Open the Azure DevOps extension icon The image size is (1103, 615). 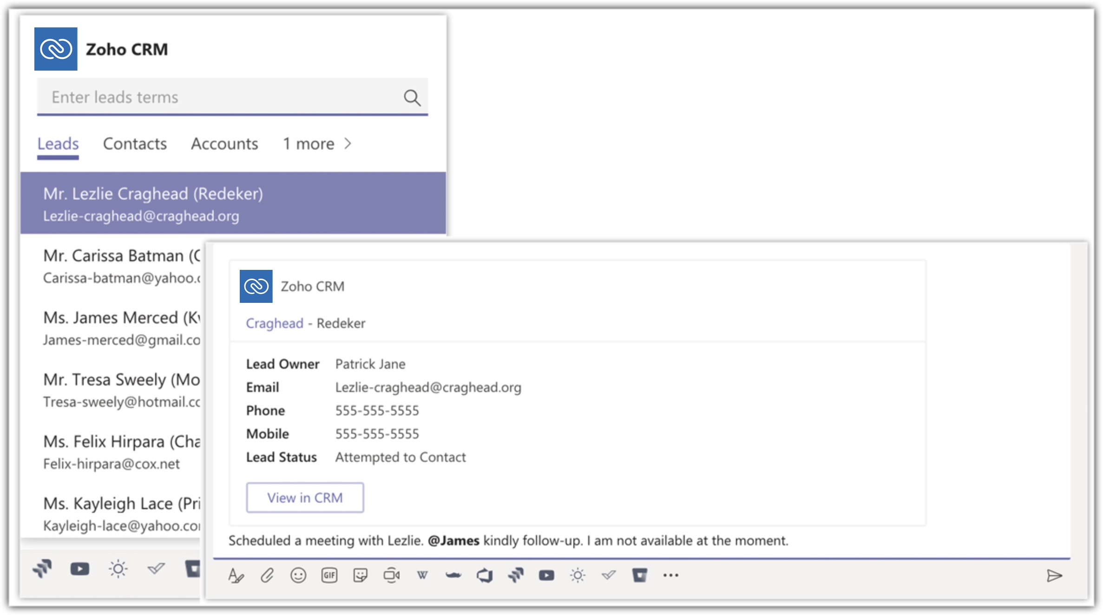[485, 576]
